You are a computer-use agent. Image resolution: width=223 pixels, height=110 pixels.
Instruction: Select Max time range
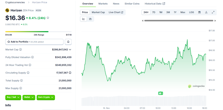tap(183, 12)
